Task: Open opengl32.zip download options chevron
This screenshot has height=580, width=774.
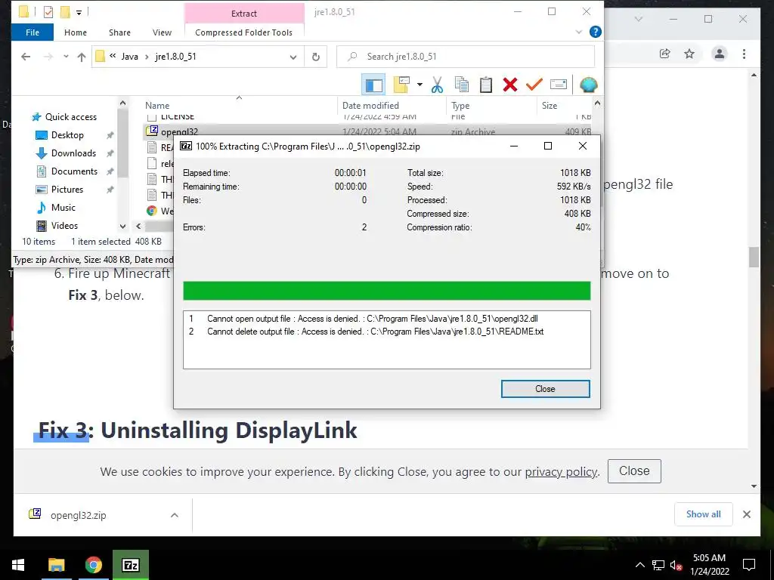Action: tap(175, 515)
